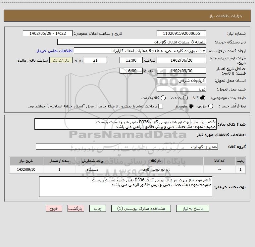Click the ردیف column header

pos(240,161)
